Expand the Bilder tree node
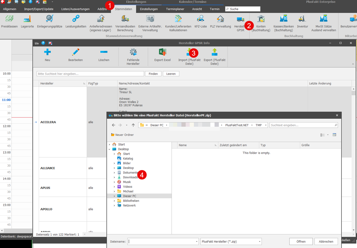 [114, 163]
